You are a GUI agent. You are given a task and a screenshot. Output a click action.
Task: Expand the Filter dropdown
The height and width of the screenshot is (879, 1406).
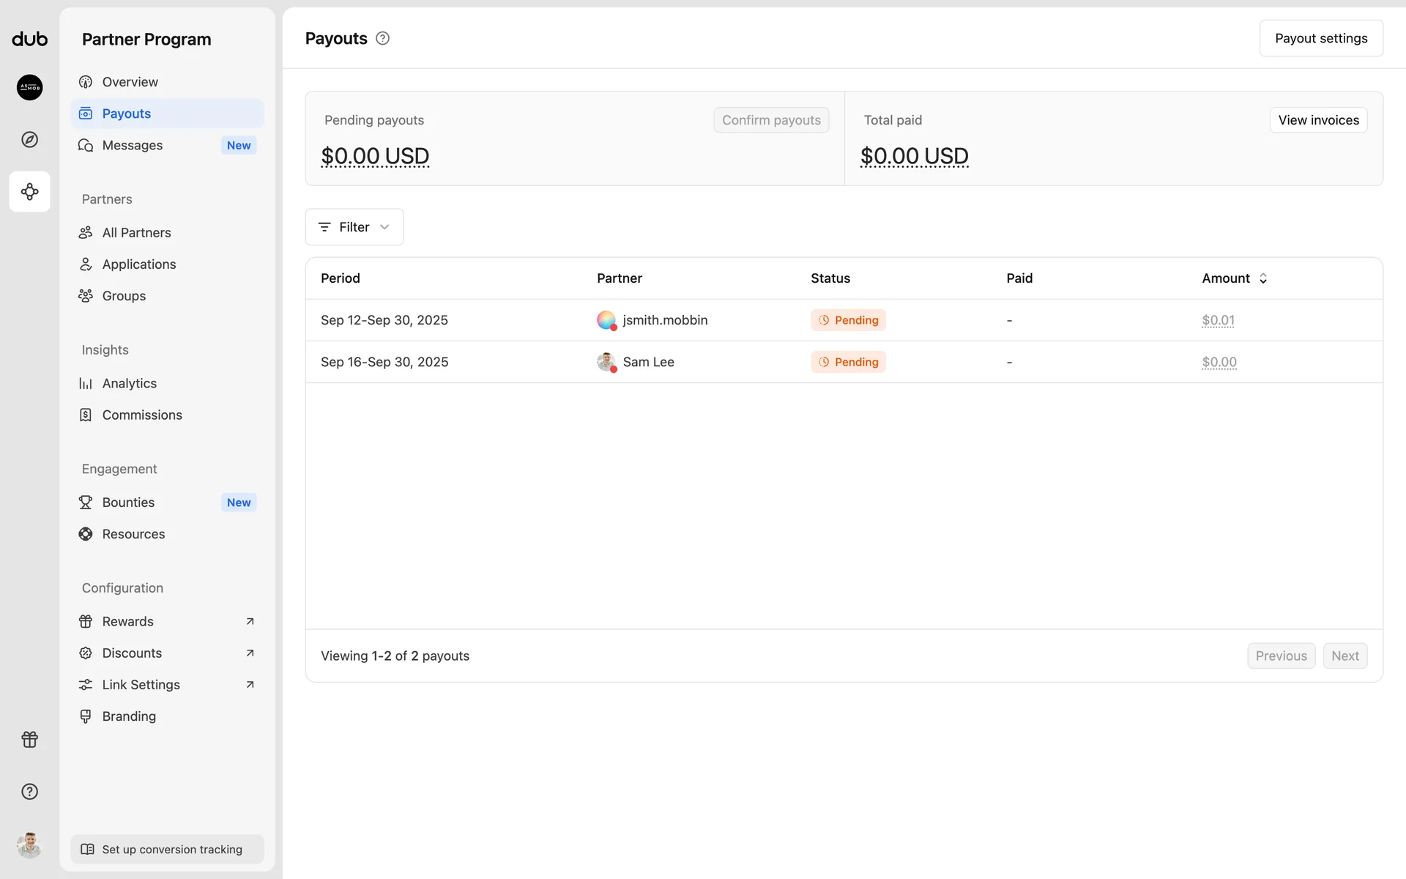(x=354, y=227)
